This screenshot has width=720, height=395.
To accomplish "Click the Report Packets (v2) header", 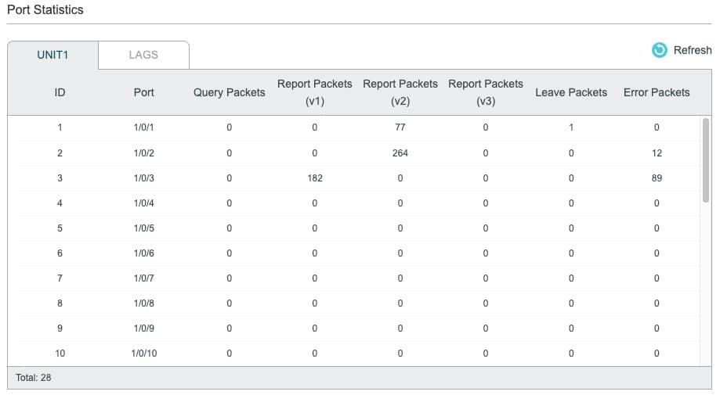I will [x=400, y=92].
